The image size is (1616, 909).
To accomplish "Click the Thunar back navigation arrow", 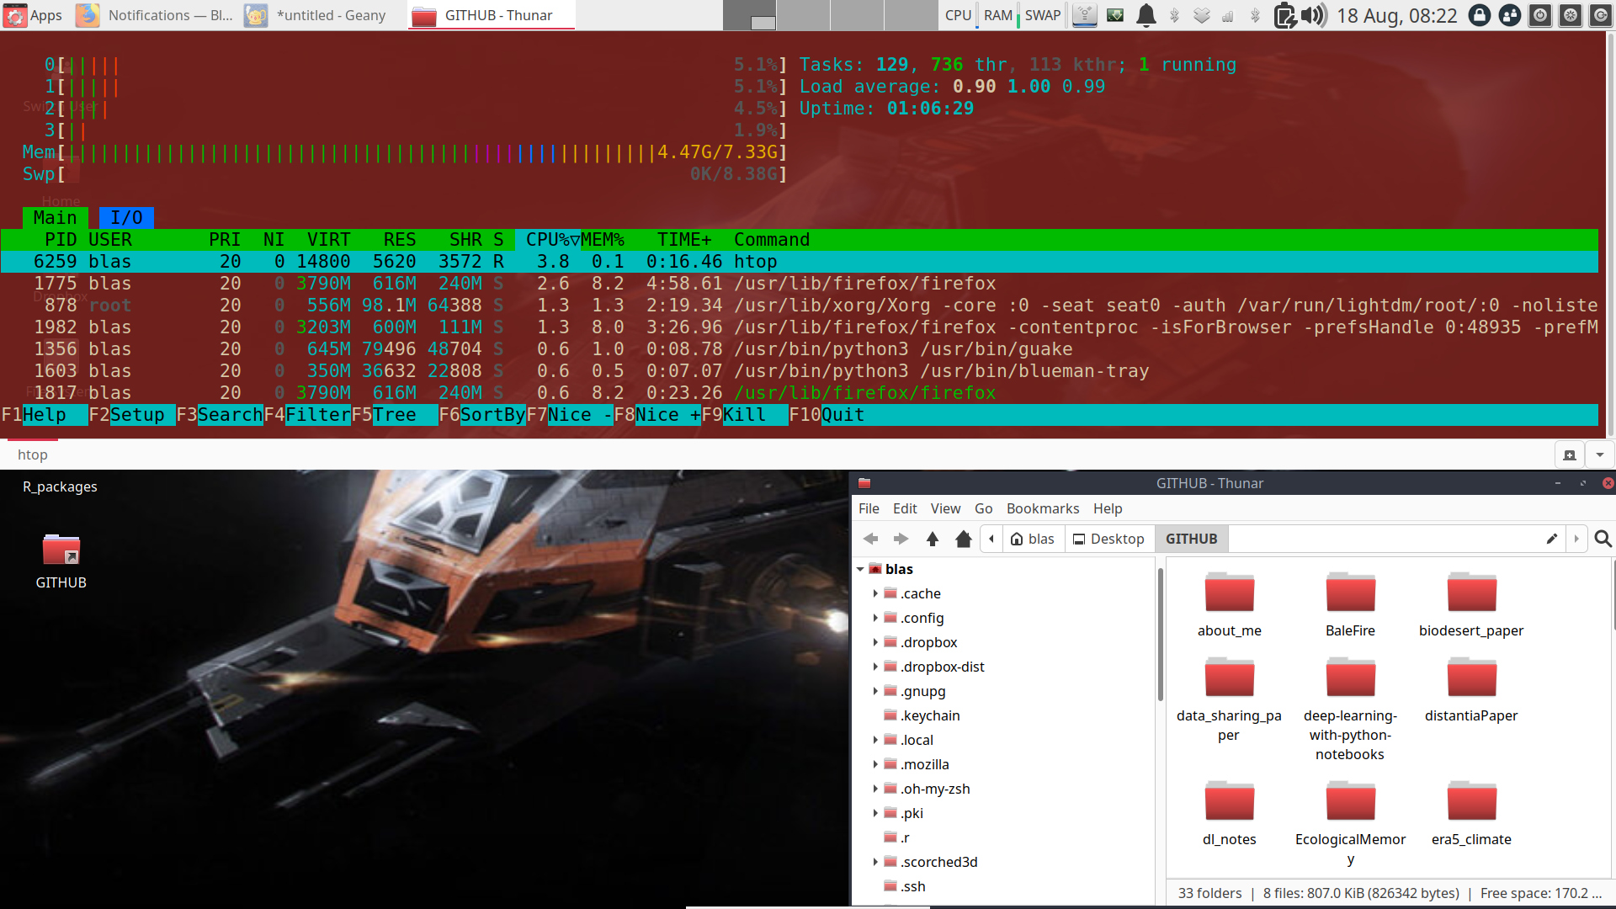I will click(871, 539).
